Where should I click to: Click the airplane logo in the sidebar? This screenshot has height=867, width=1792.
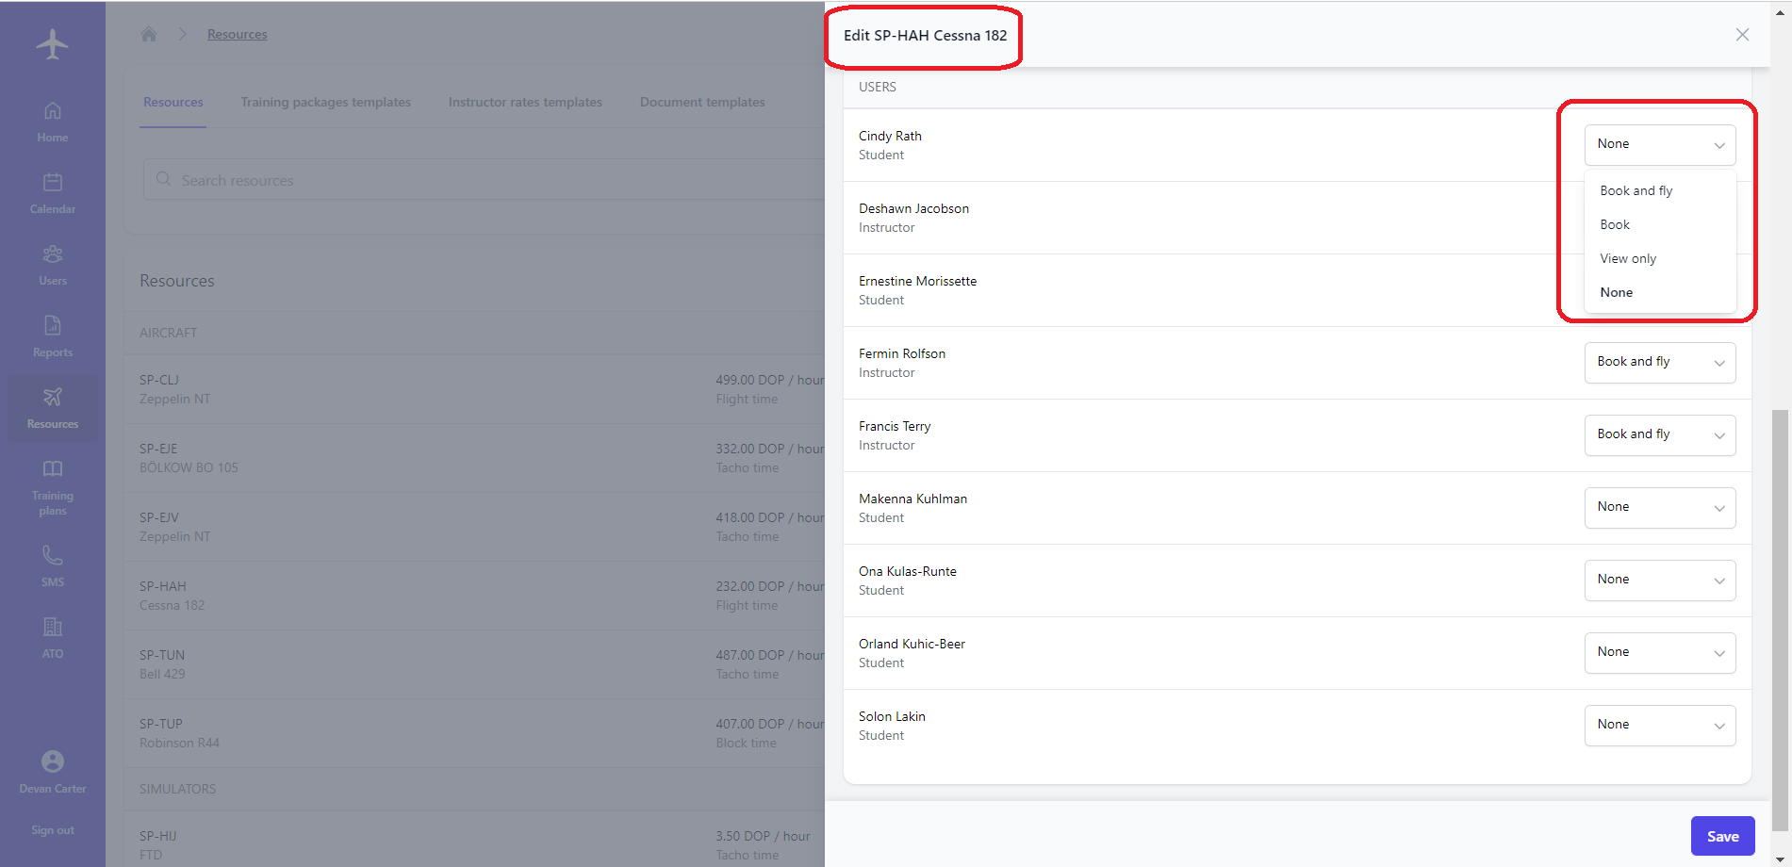click(x=53, y=44)
